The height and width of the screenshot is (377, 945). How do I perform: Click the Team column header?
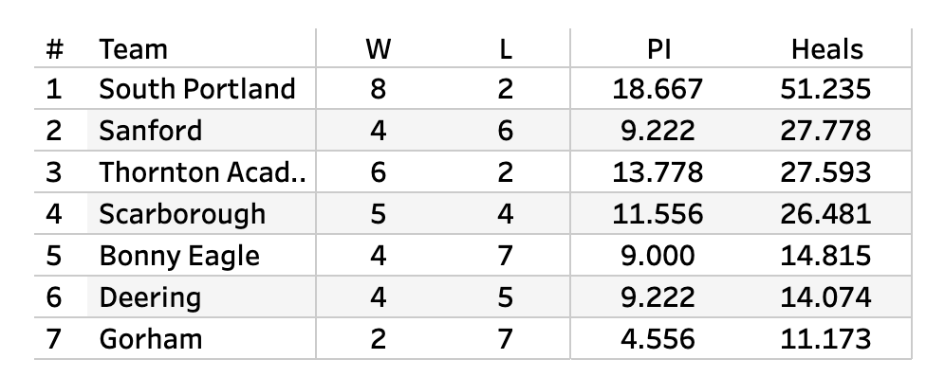[133, 49]
